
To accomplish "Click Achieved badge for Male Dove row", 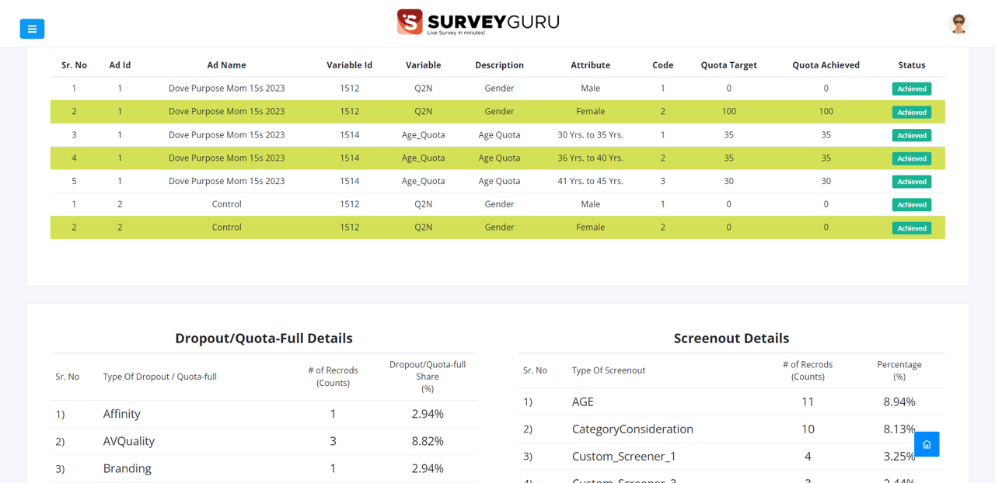I will [911, 89].
